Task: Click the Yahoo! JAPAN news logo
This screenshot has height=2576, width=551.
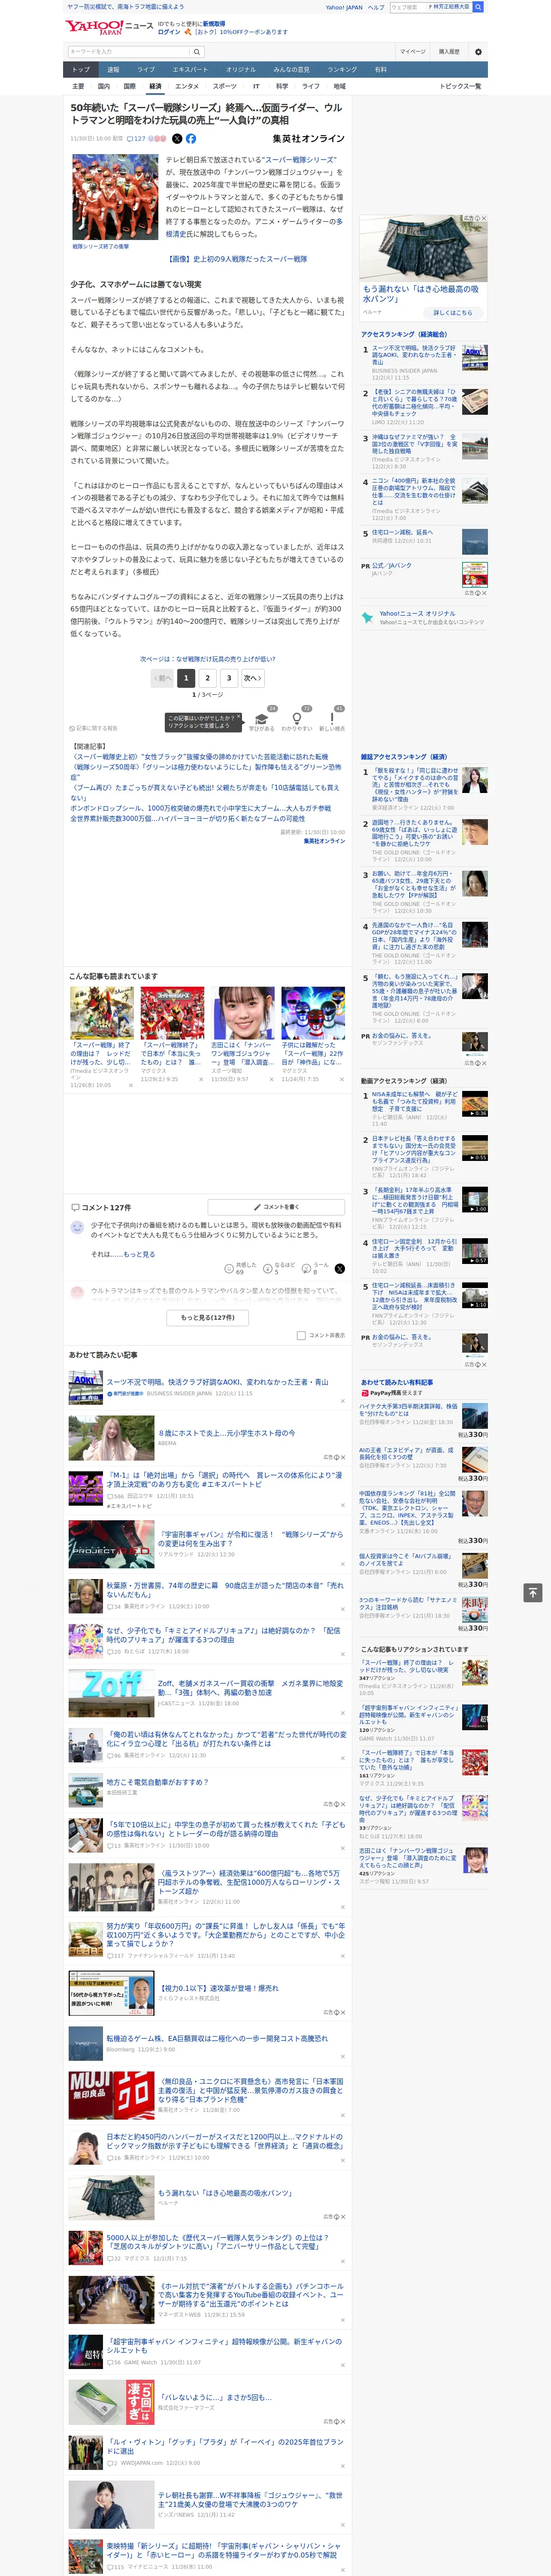Action: coord(109,27)
